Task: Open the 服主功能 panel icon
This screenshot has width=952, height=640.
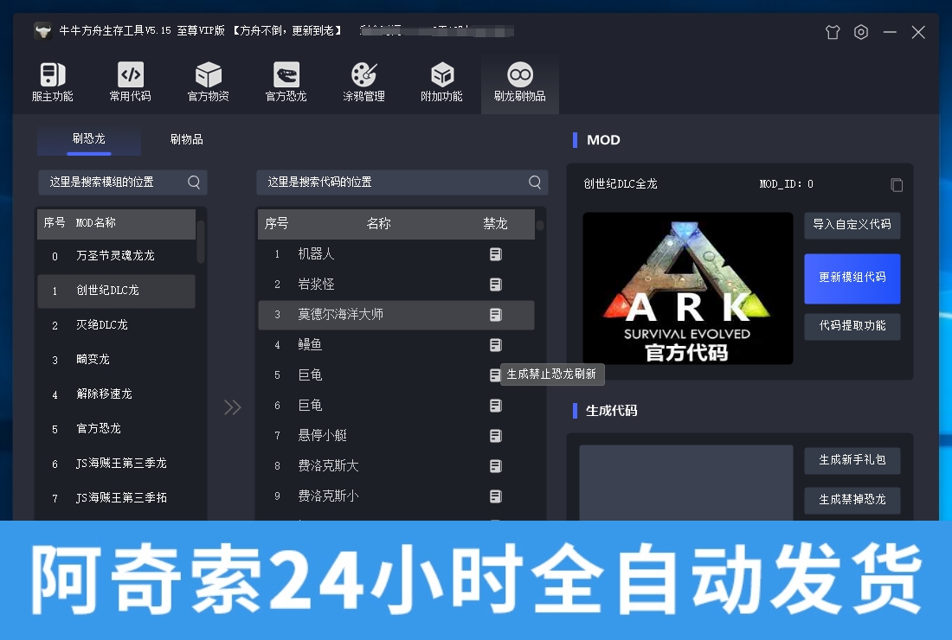Action: [52, 82]
